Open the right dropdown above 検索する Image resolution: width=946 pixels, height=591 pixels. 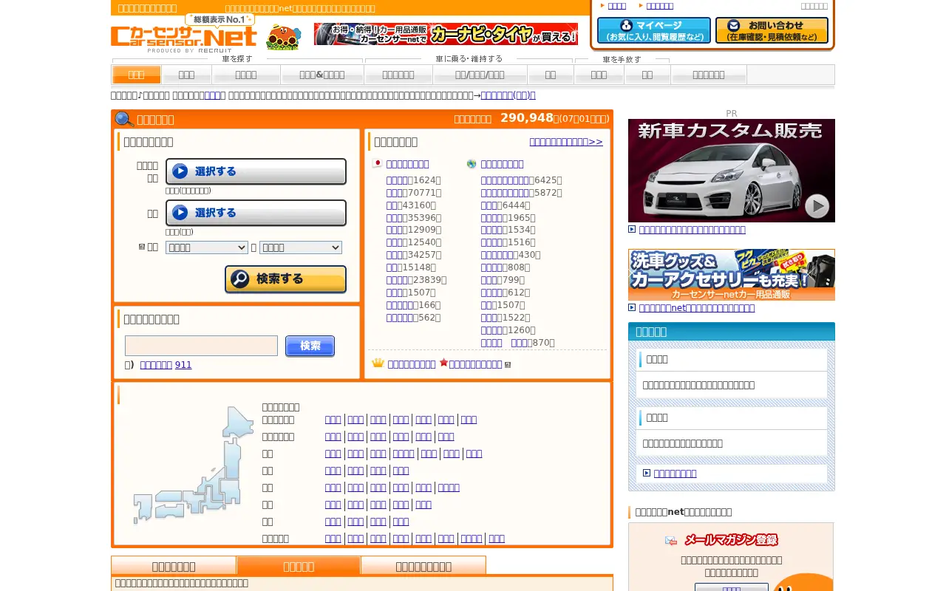click(x=301, y=247)
